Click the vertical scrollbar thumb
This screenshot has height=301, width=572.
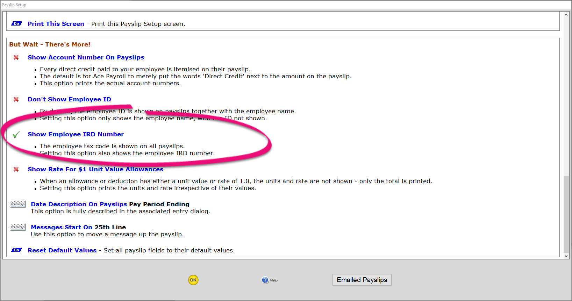[x=566, y=213]
